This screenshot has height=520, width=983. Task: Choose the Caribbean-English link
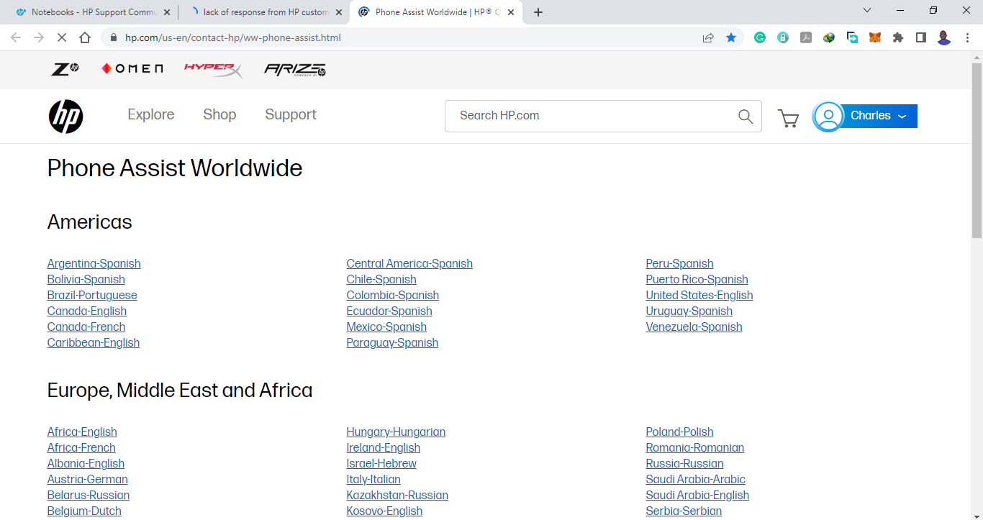coord(94,343)
